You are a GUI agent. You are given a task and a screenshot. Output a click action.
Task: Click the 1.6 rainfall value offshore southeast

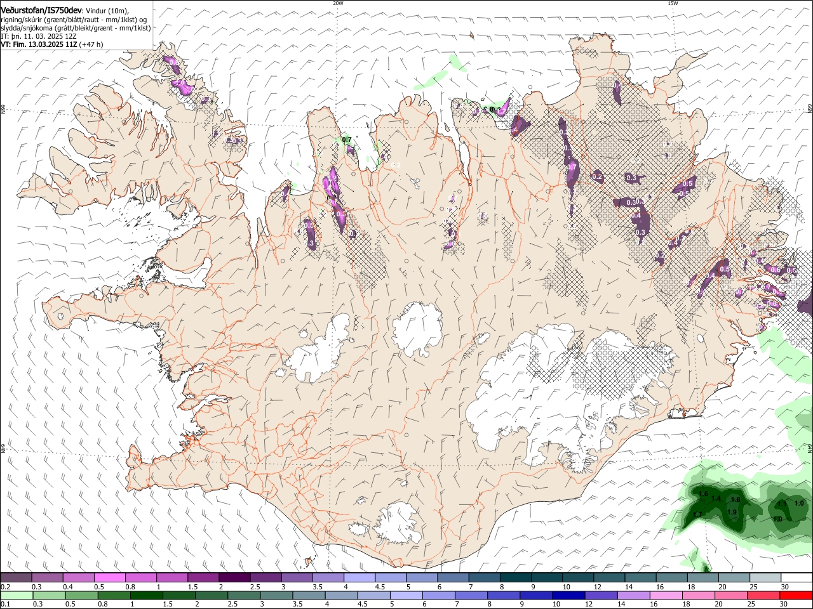(x=703, y=494)
